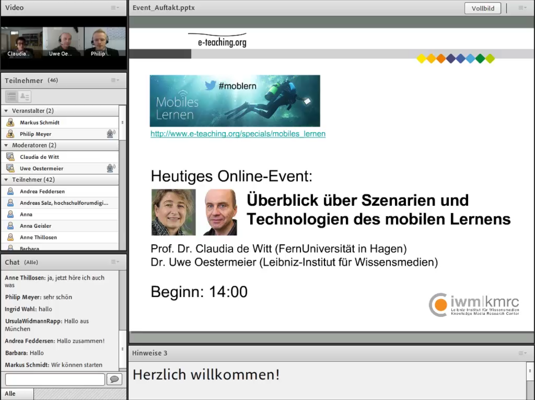The height and width of the screenshot is (400, 535).
Task: Click the host icon beside Philip Meyer
Action: point(10,134)
